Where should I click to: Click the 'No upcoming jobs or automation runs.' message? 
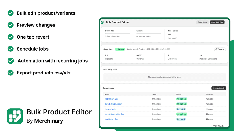pos(164,77)
